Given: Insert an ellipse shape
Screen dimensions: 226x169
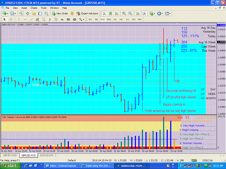Looking at the screenshot, I should (x=74, y=19).
